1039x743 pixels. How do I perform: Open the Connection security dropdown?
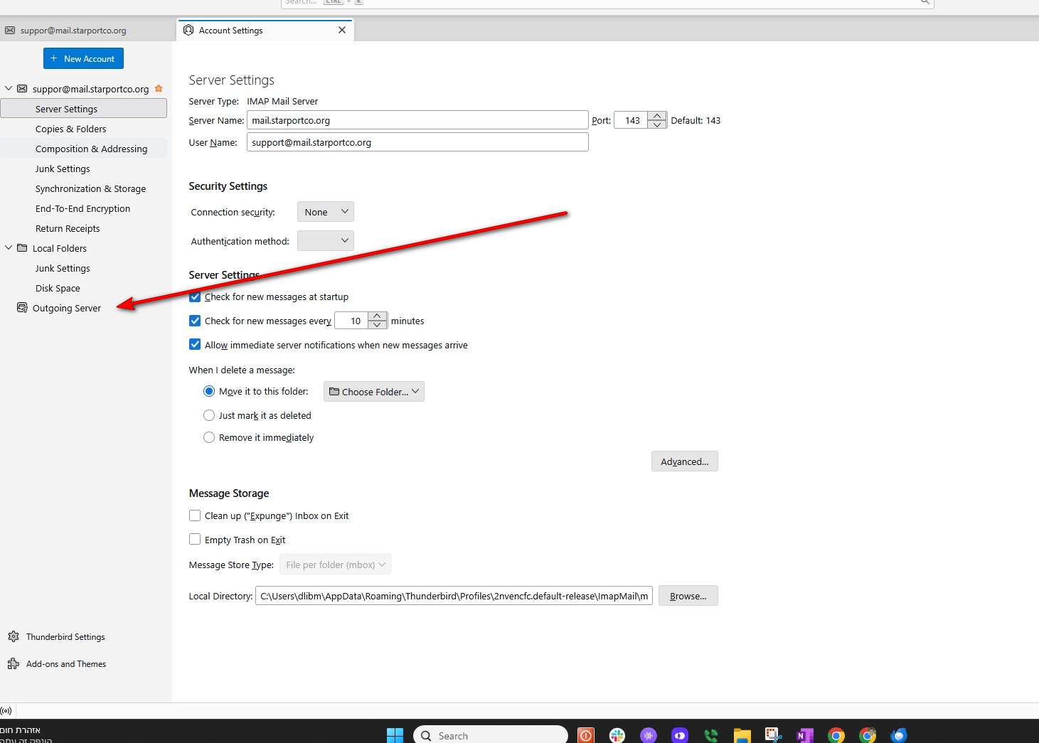coord(325,212)
